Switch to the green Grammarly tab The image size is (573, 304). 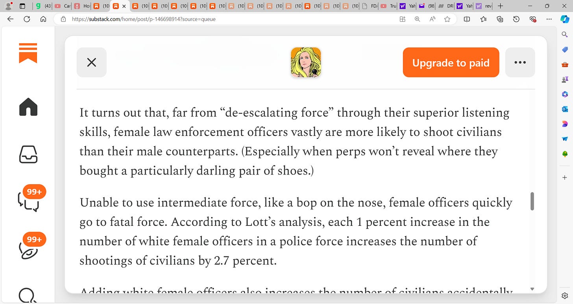click(x=43, y=6)
